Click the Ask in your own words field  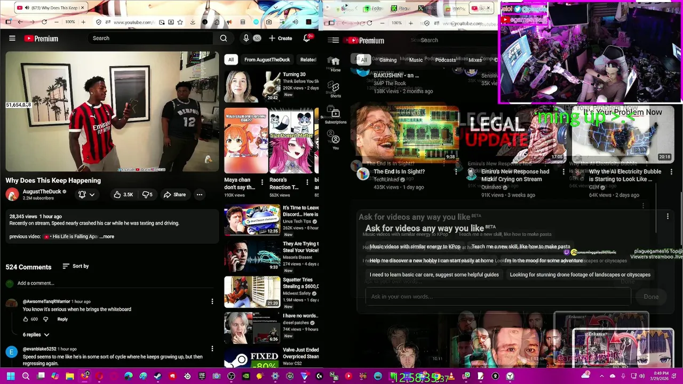[498, 297]
